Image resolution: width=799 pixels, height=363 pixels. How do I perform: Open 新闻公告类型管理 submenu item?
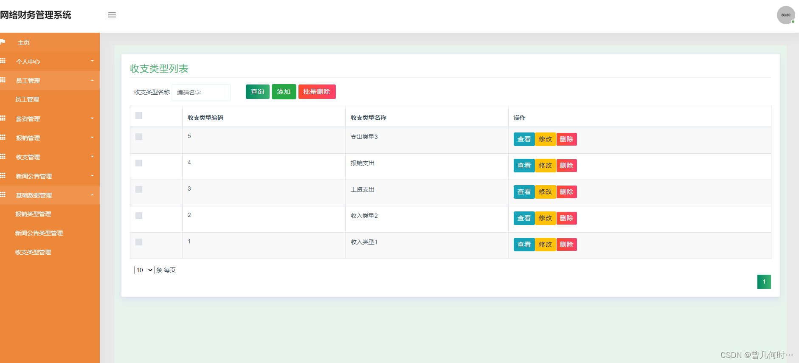pyautogui.click(x=39, y=233)
